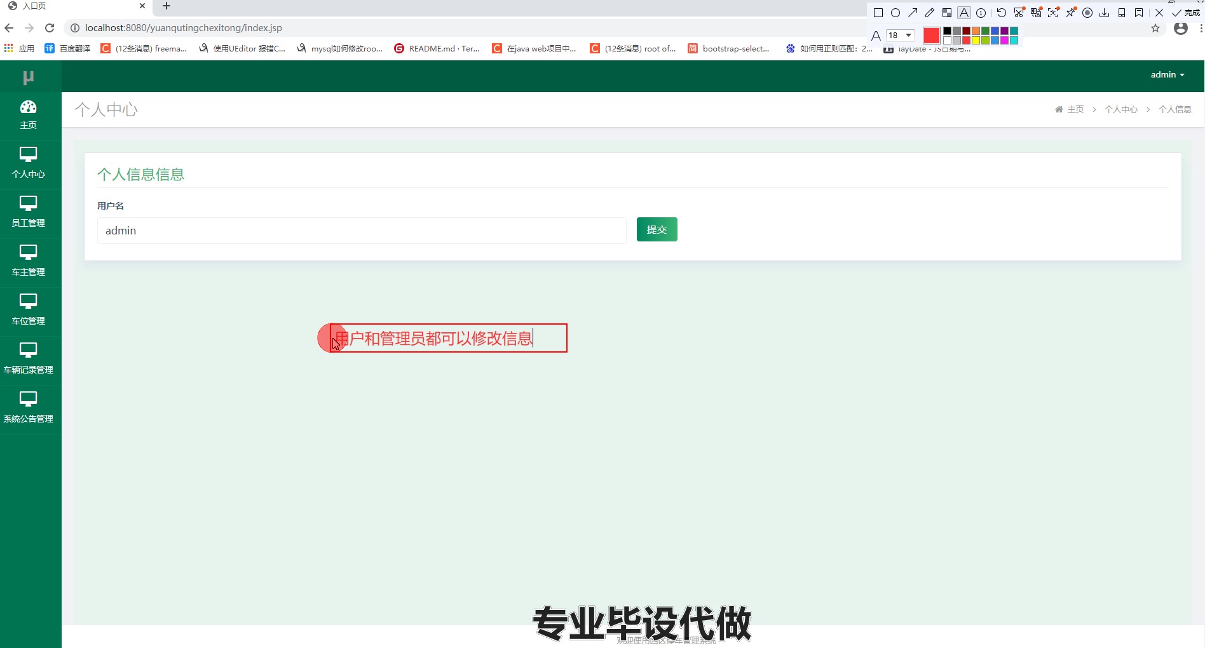Start screen recording from toolbar

(1087, 13)
